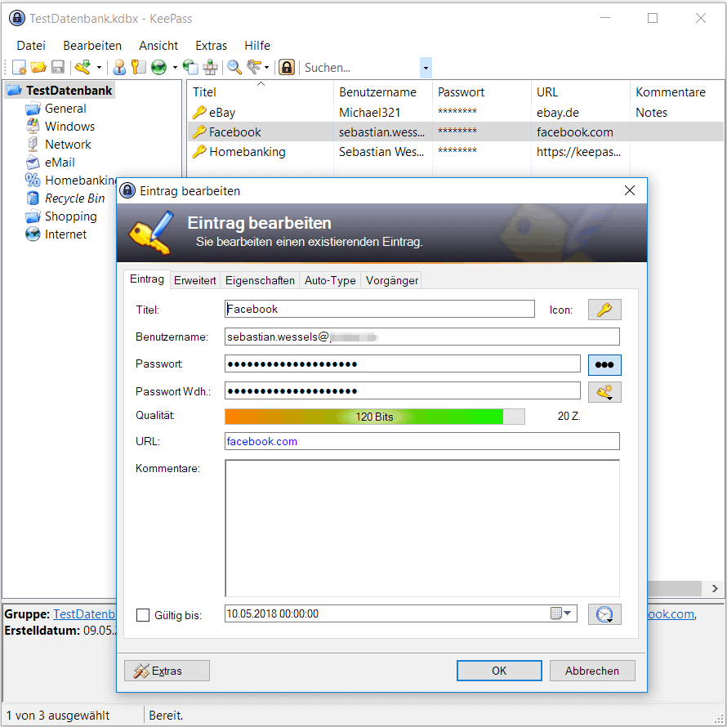Viewport: 727px width, 727px height.
Task: Enable the Gültig bis checkbox
Action: point(143,615)
